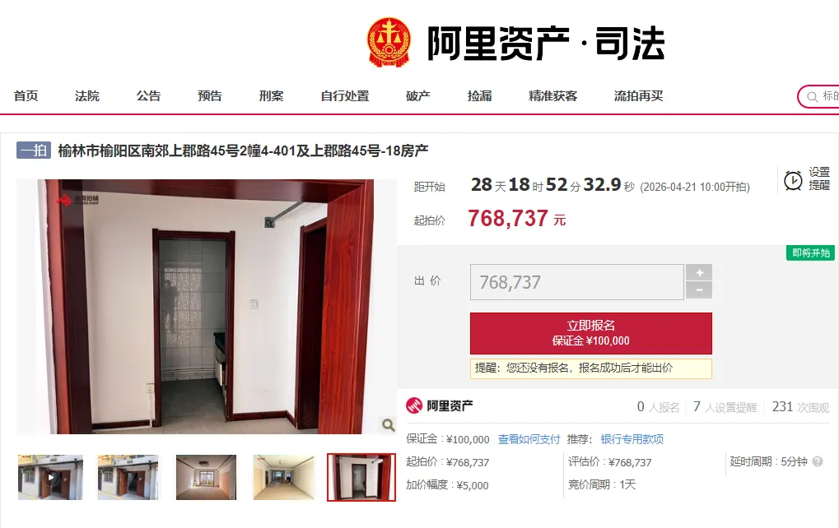Play the video thumbnail

[50, 477]
